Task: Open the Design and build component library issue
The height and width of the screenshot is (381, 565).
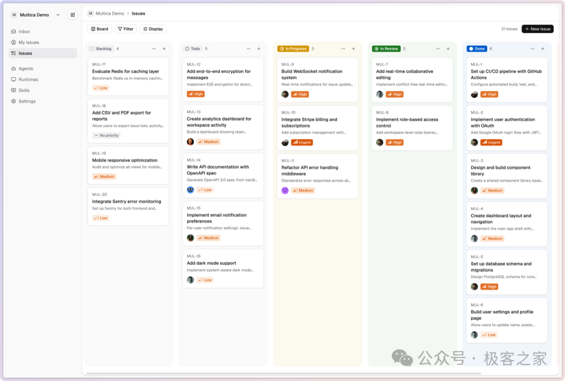Action: 507,176
